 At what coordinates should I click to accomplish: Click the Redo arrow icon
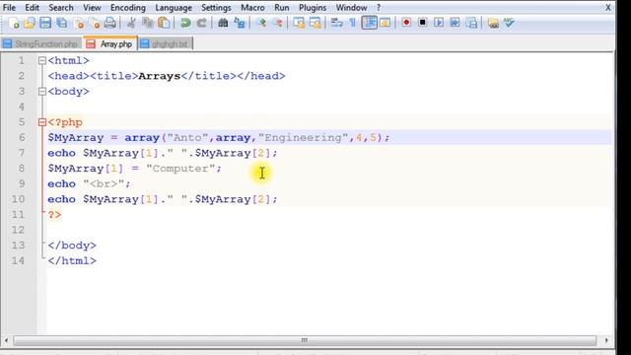[201, 23]
